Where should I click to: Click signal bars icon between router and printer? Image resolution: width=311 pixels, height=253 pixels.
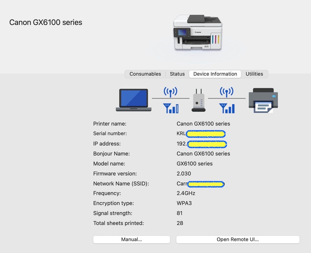(227, 108)
